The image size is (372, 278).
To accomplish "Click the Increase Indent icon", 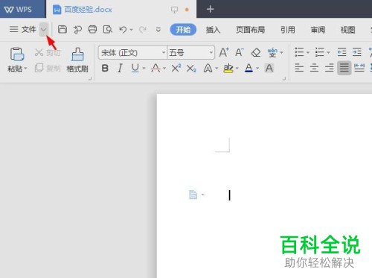I will click(x=357, y=52).
